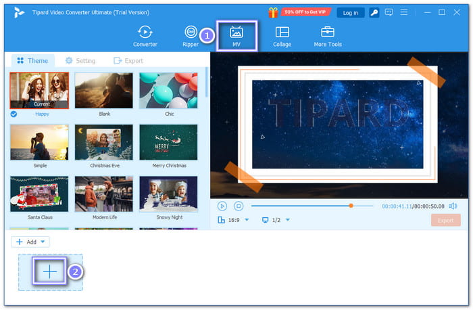
Task: Maximize the Tipard window
Action: [442, 12]
